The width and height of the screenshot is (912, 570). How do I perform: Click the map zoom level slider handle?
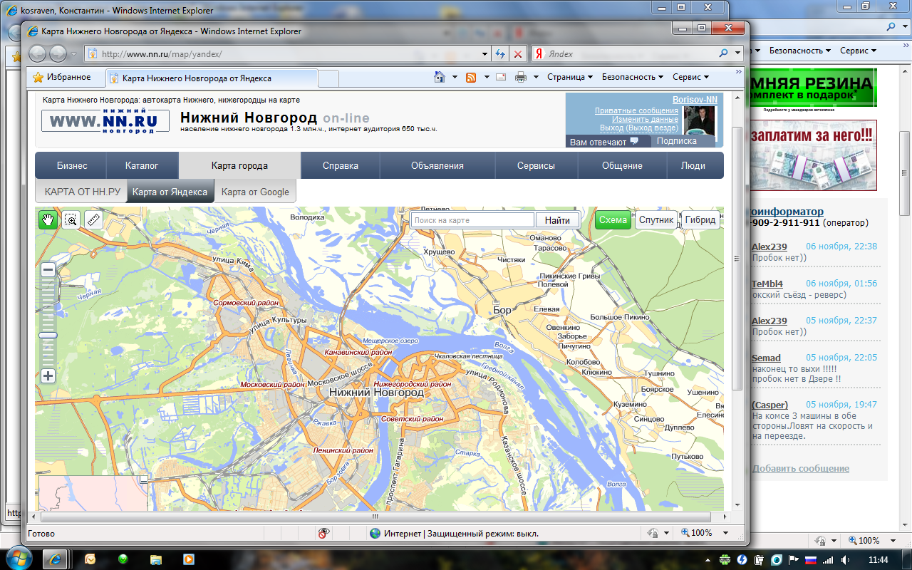(x=48, y=335)
